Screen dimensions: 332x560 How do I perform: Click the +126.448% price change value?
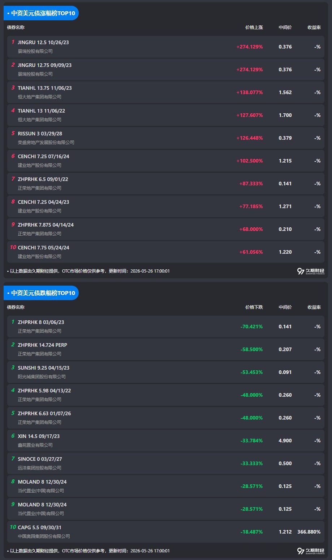coord(250,138)
